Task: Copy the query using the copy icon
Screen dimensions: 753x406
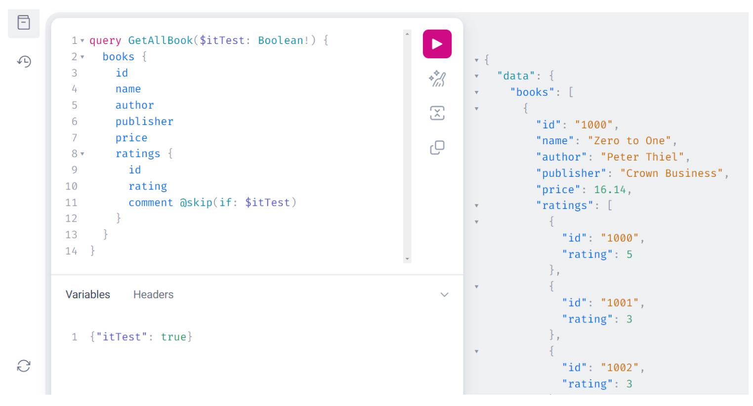Action: coord(437,147)
